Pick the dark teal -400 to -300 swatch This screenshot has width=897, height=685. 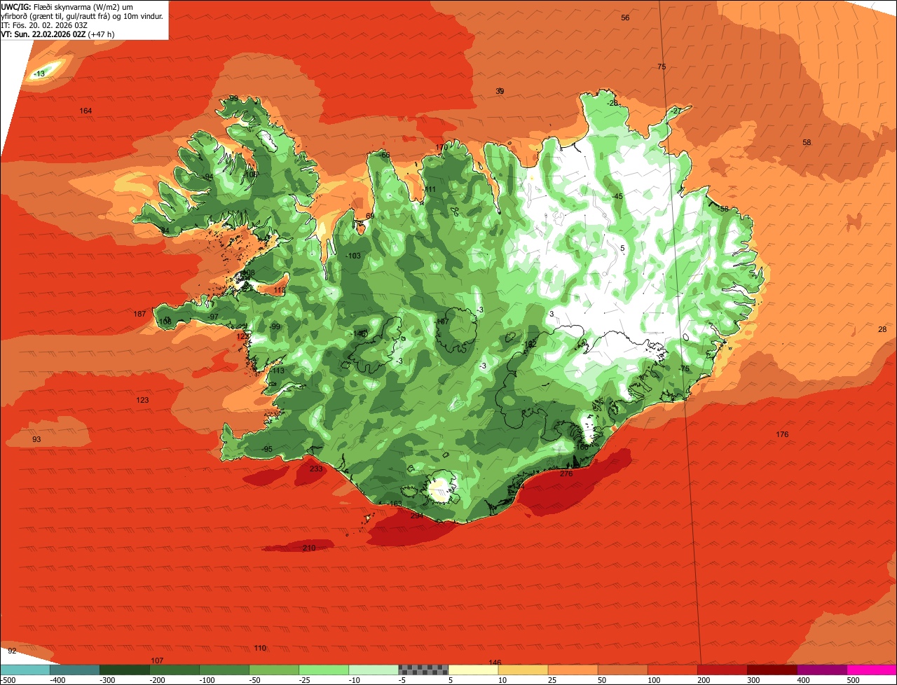pos(74,670)
